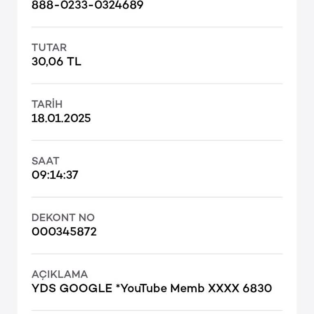Select the DEKONT NO label
This screenshot has width=314, height=314.
tap(63, 218)
